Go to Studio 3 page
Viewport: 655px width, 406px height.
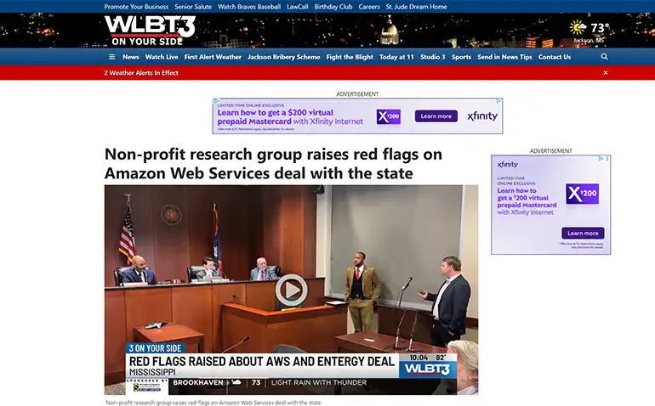click(x=432, y=57)
